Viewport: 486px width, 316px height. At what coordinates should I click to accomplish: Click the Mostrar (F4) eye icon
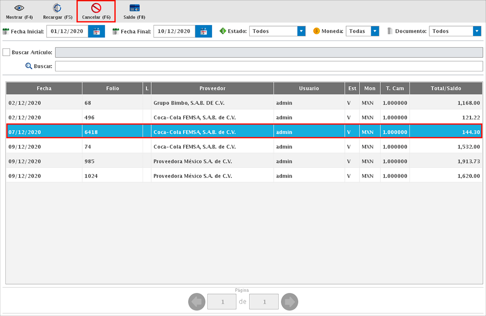coord(19,8)
